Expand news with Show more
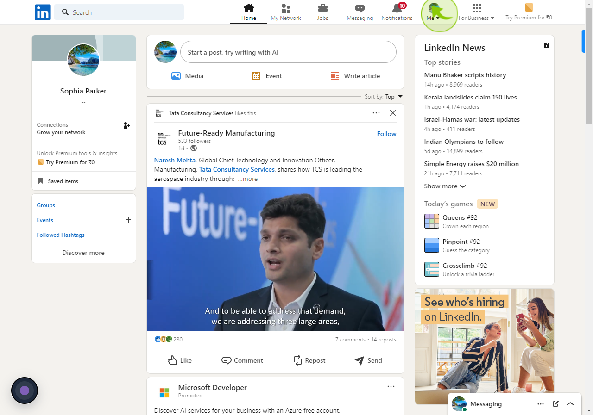Viewport: 593px width, 415px height. coord(445,186)
